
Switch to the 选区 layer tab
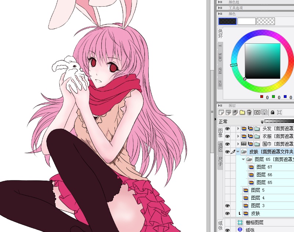(x=220, y=148)
